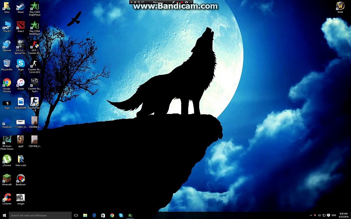Click Bandicam bar window mode icon
This screenshot has height=219, width=351.
(135, 2)
